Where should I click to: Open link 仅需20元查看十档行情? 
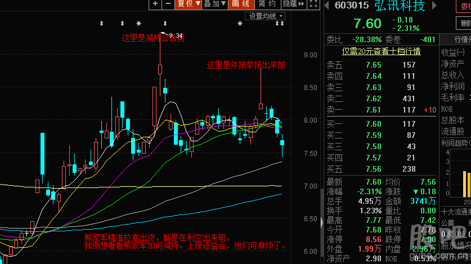381,51
